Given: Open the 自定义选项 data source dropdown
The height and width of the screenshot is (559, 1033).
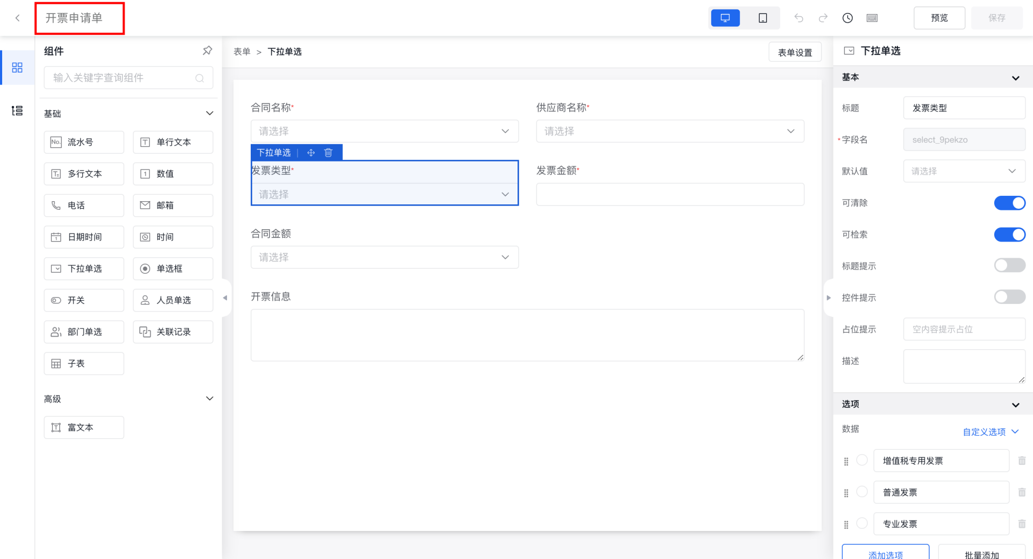Looking at the screenshot, I should point(990,432).
